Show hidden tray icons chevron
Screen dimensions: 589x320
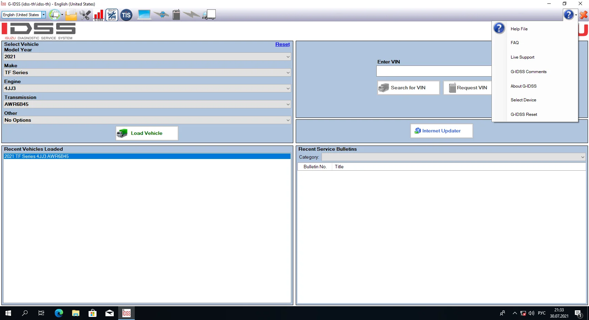click(515, 313)
